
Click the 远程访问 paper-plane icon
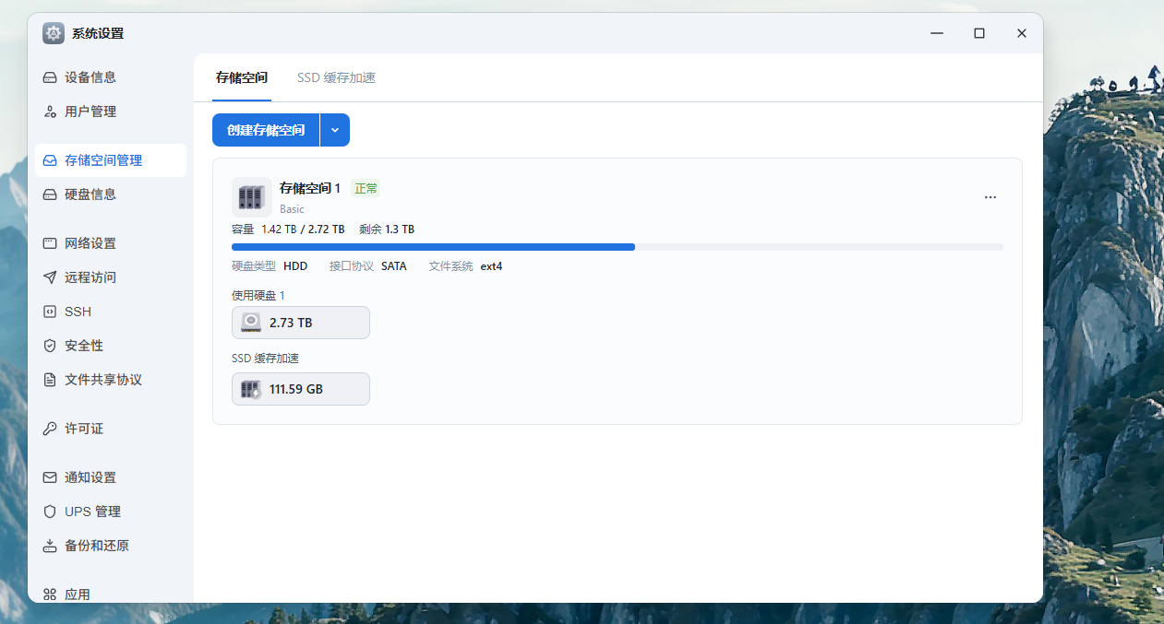50,277
